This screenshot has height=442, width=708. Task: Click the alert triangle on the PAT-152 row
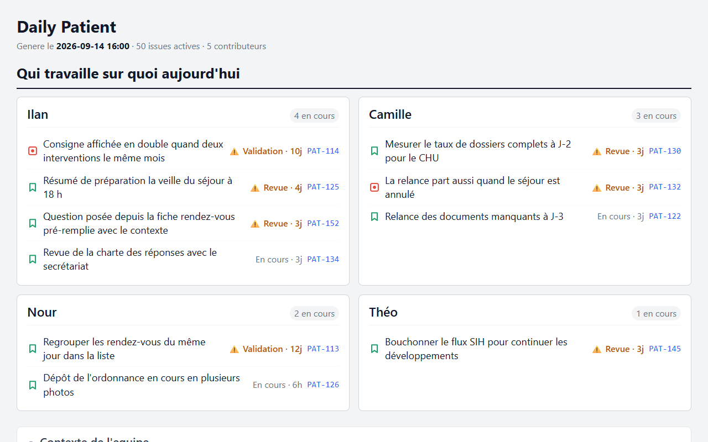[255, 224]
